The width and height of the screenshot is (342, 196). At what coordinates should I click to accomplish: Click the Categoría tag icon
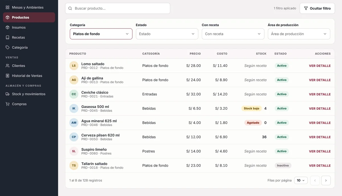point(7,47)
